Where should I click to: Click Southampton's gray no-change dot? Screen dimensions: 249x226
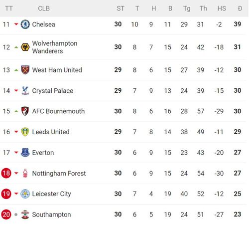[16, 215]
